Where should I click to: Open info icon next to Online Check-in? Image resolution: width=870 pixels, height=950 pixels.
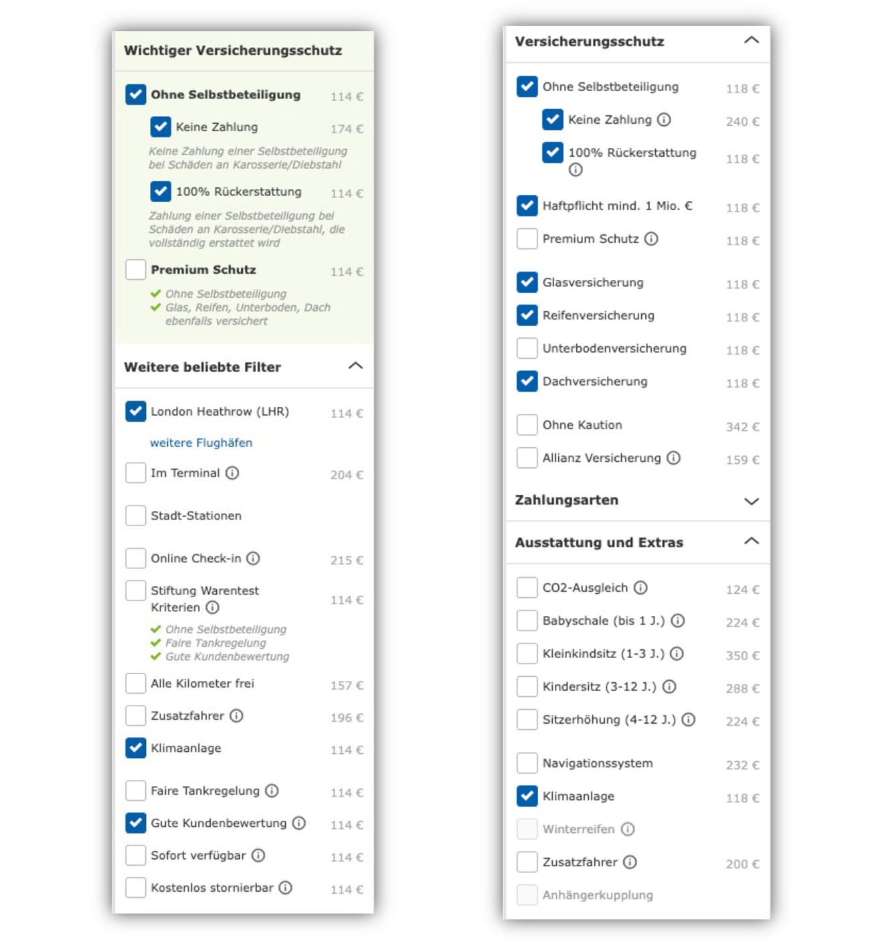[253, 558]
